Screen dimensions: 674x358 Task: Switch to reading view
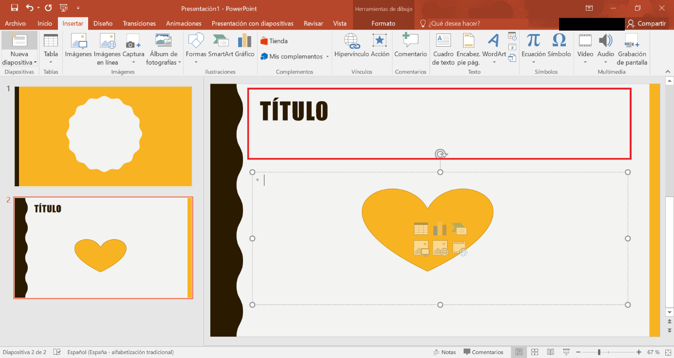(550, 352)
